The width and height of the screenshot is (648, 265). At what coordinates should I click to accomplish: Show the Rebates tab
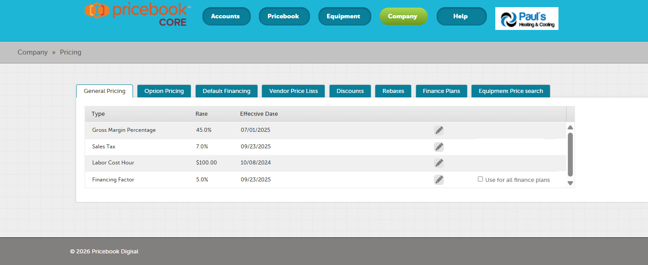pyautogui.click(x=393, y=91)
